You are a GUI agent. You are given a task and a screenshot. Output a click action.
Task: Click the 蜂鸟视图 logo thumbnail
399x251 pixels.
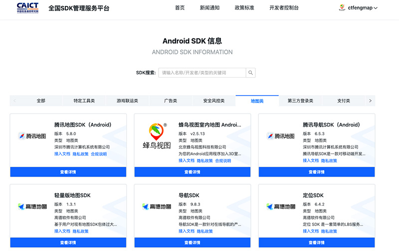[157, 136]
